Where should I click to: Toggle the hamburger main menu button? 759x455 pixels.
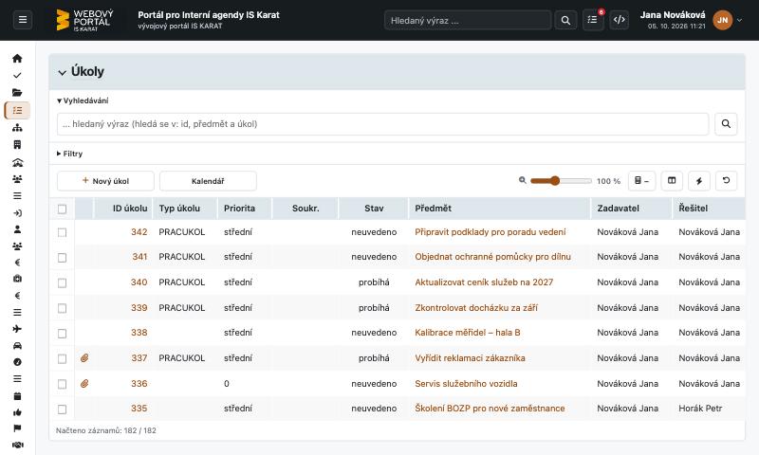pos(23,20)
